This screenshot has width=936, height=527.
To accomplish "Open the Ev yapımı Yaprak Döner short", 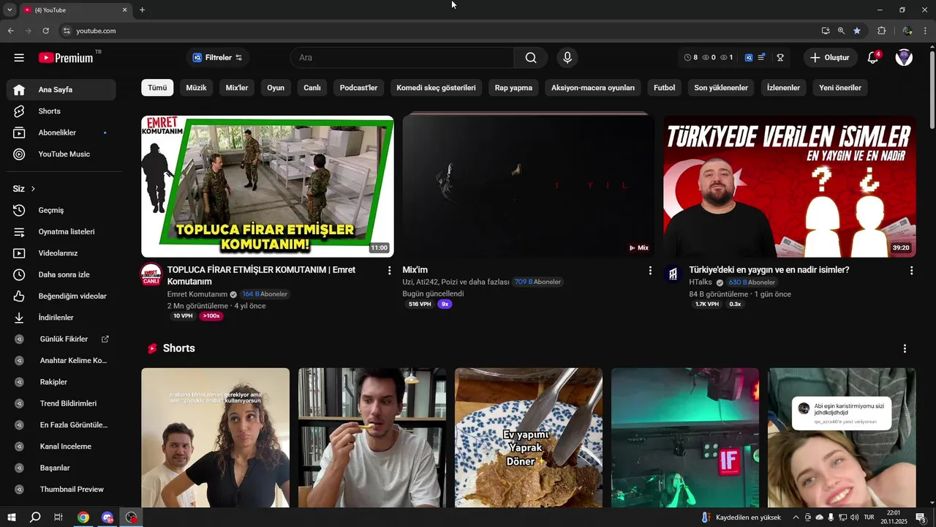I will [529, 438].
